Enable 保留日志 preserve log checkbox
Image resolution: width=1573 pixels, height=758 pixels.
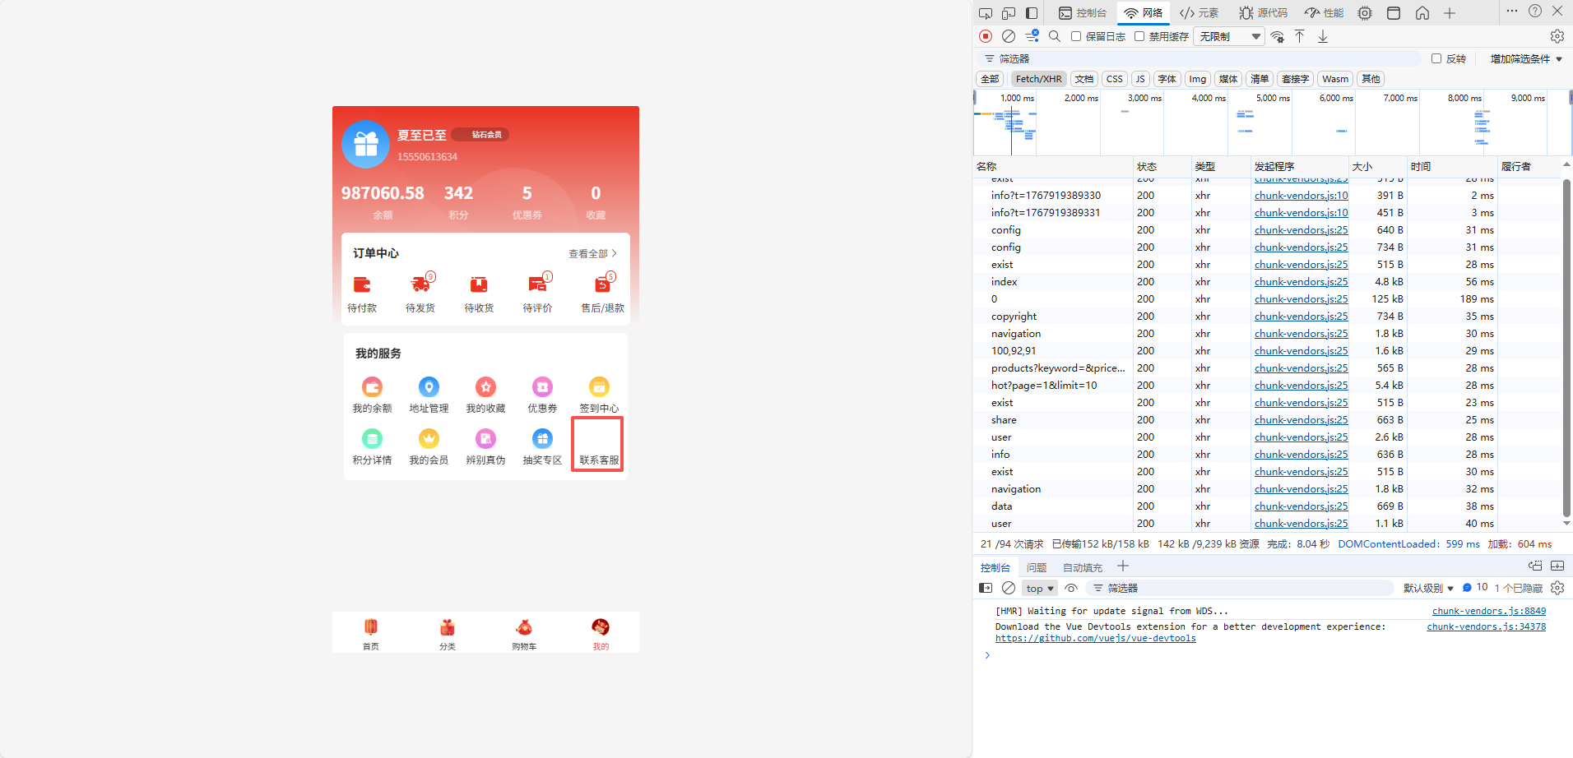[1076, 36]
